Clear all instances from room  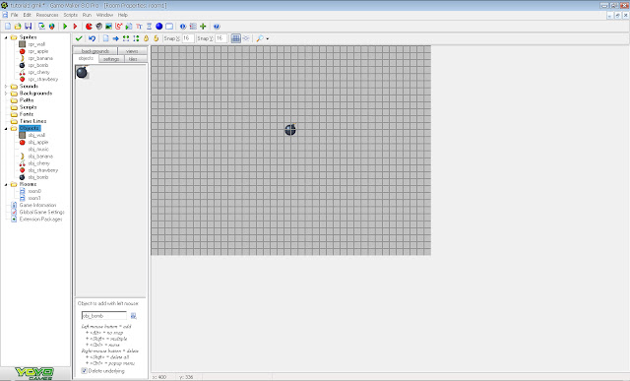(x=105, y=38)
